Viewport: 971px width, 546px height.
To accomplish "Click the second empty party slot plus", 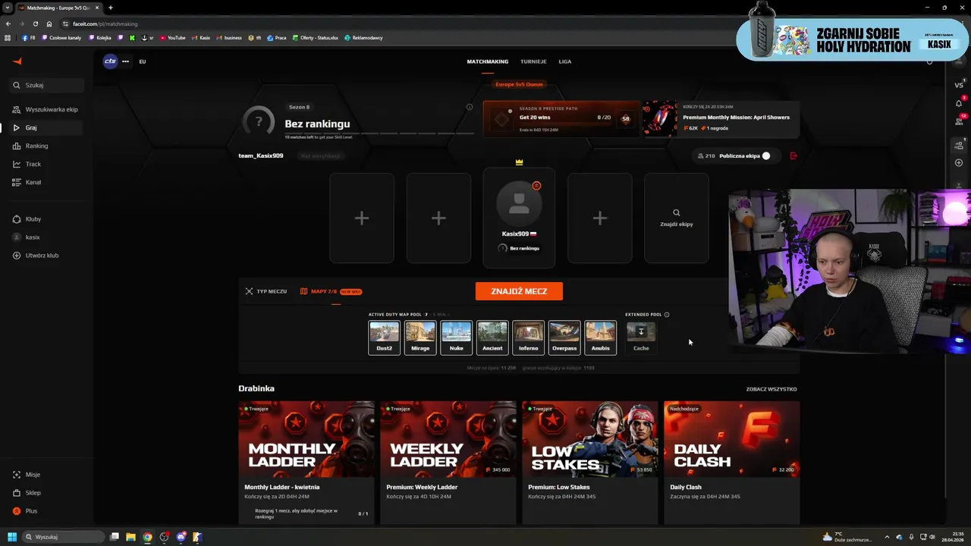I will [x=438, y=218].
